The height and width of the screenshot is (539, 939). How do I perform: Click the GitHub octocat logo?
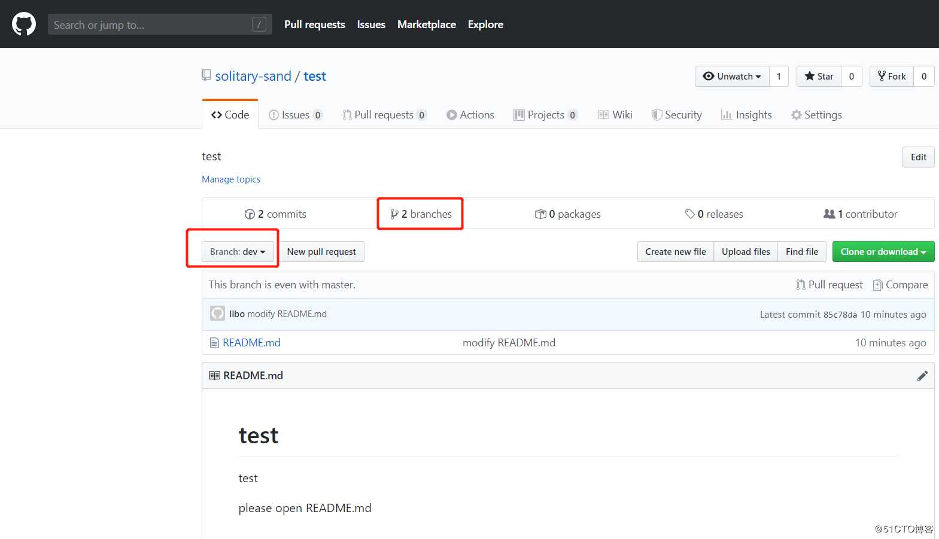(24, 25)
